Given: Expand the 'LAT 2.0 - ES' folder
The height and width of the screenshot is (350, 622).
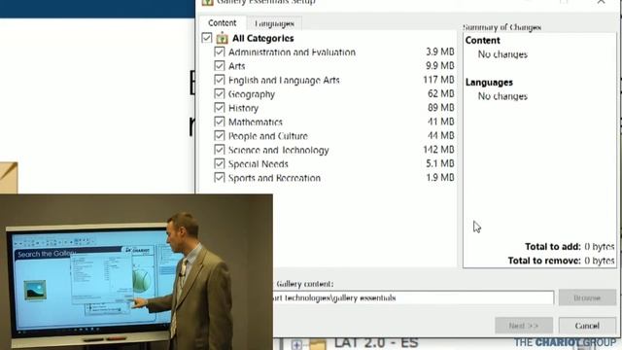Looking at the screenshot, I should point(296,344).
